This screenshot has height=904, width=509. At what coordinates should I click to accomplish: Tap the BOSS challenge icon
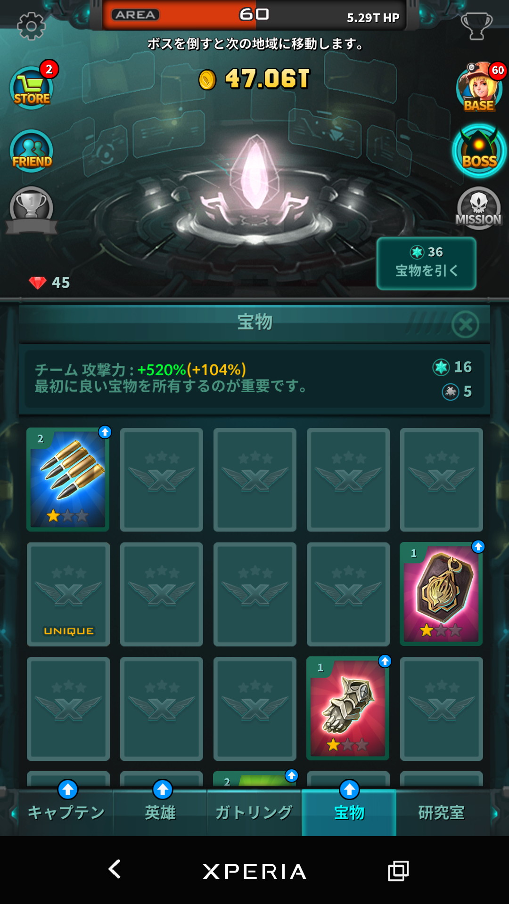(x=479, y=151)
